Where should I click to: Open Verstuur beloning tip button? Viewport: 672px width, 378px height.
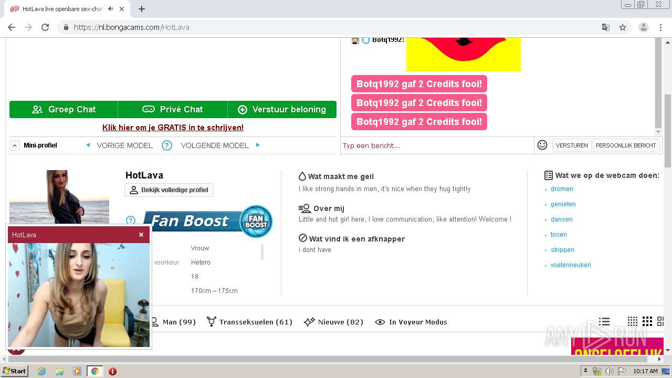[x=282, y=109]
